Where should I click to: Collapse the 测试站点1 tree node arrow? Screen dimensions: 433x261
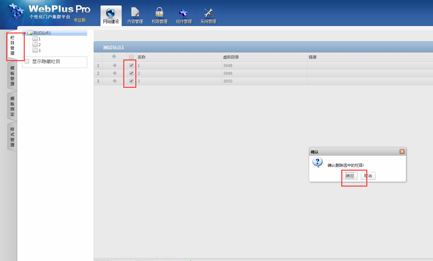point(25,33)
